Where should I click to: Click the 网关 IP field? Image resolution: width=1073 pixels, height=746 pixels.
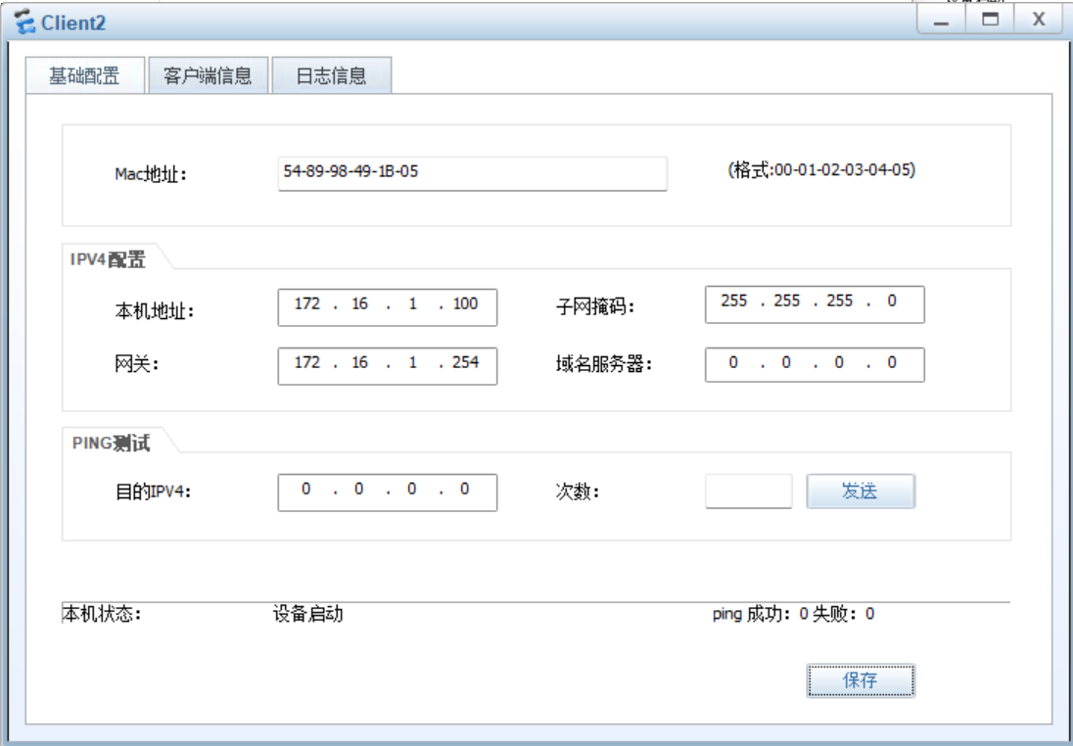pyautogui.click(x=388, y=366)
